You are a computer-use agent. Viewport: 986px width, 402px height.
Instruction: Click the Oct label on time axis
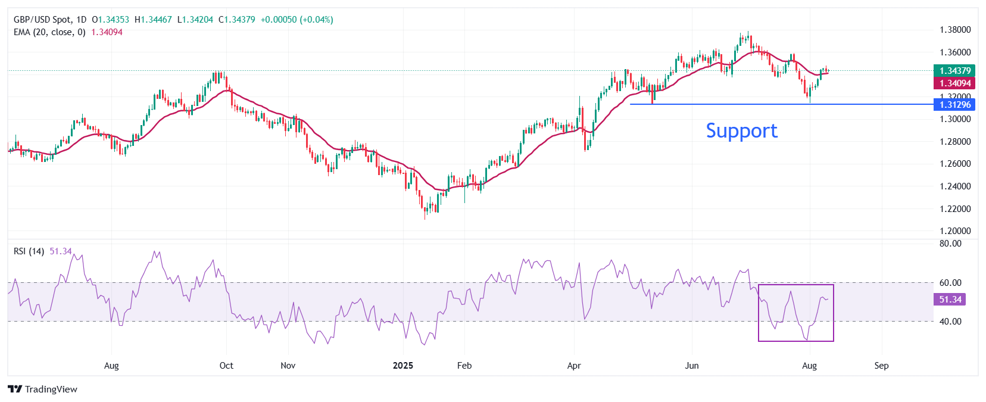click(226, 365)
